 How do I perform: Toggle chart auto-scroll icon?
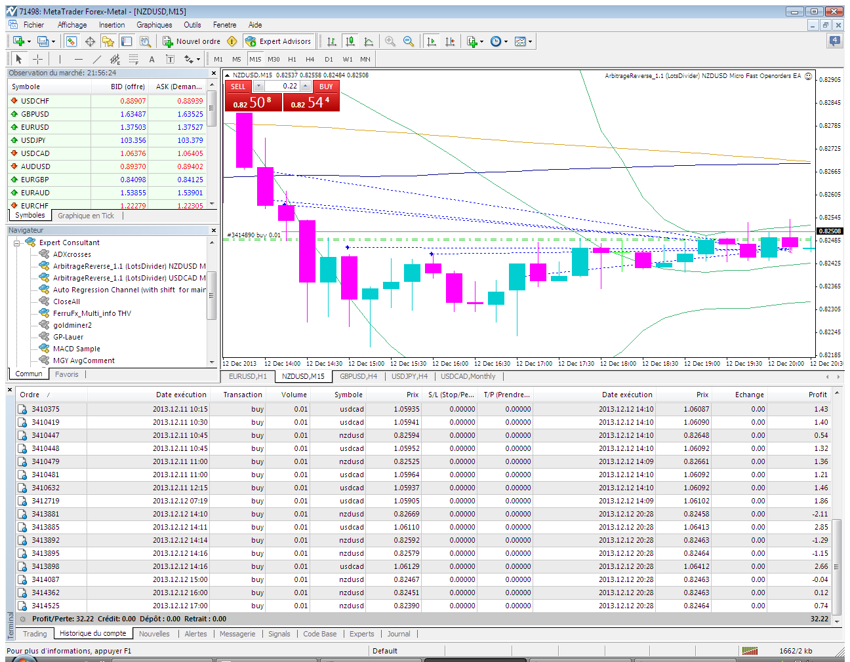coord(432,41)
